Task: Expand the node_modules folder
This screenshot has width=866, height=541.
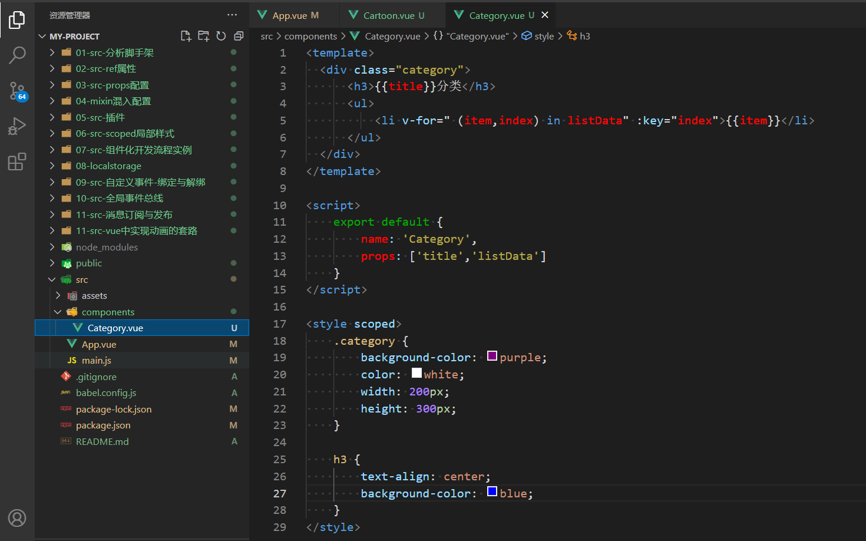Action: pos(52,247)
